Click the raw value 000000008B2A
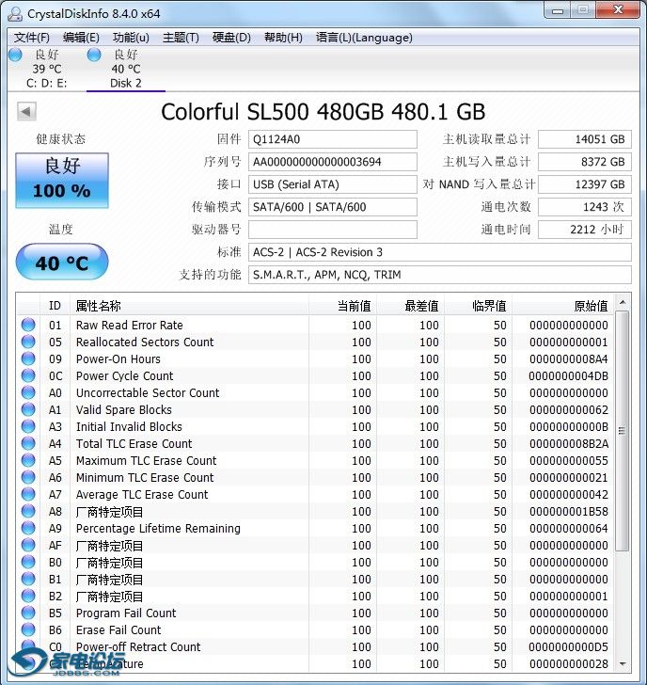This screenshot has width=647, height=685. pyautogui.click(x=568, y=444)
